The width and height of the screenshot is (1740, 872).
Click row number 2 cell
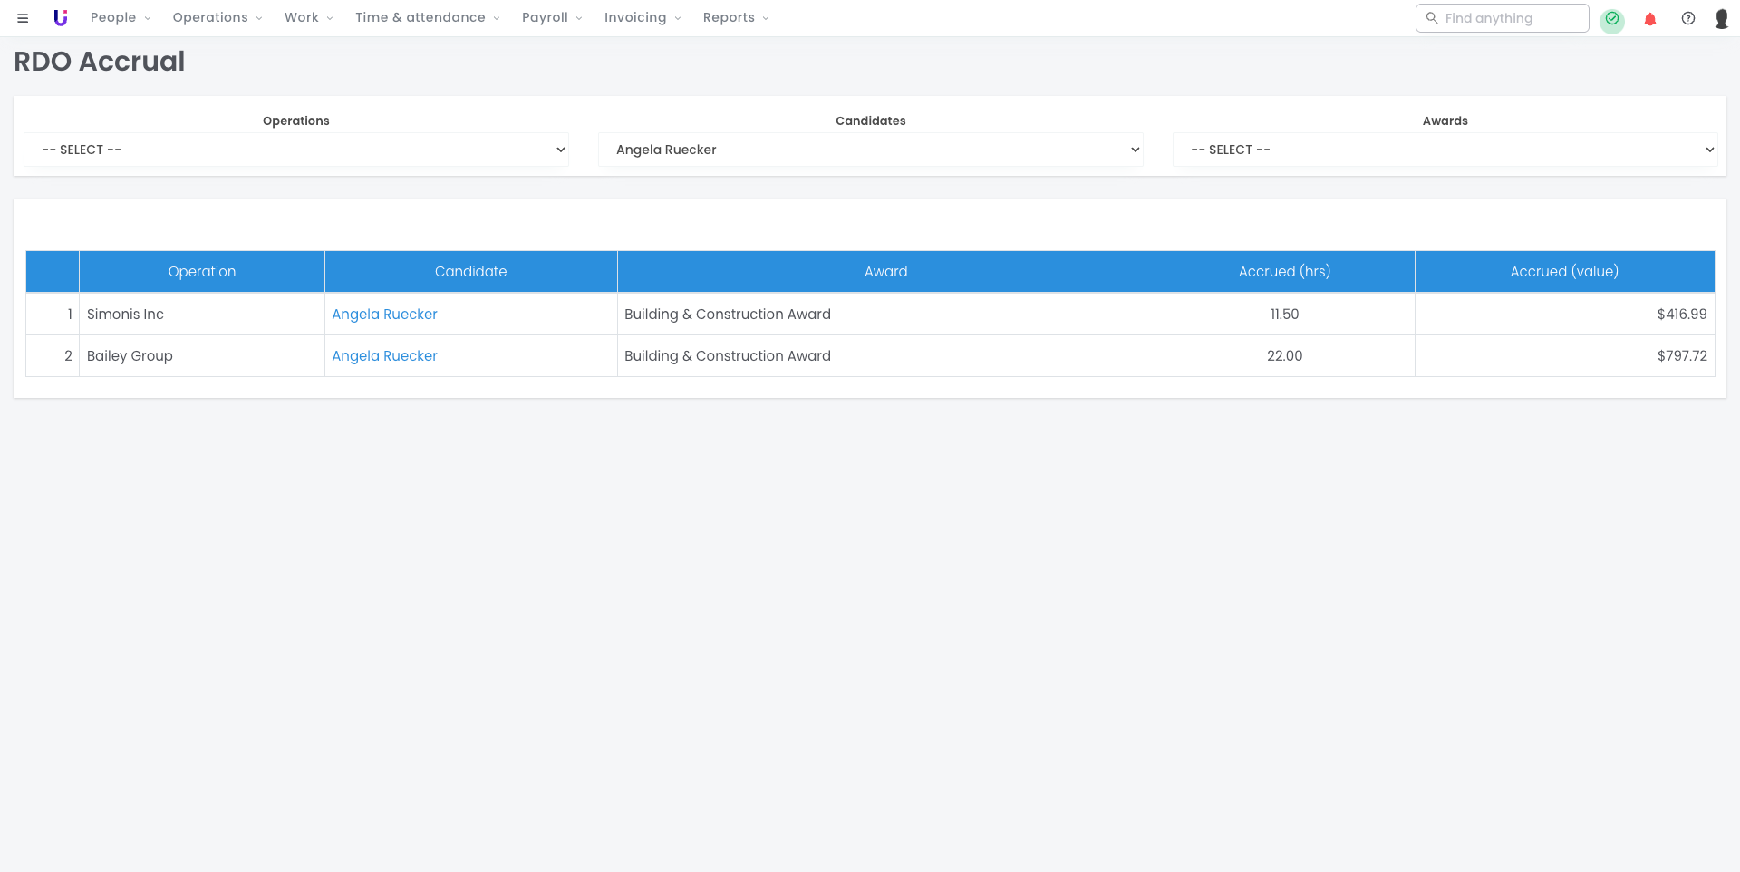coord(53,356)
